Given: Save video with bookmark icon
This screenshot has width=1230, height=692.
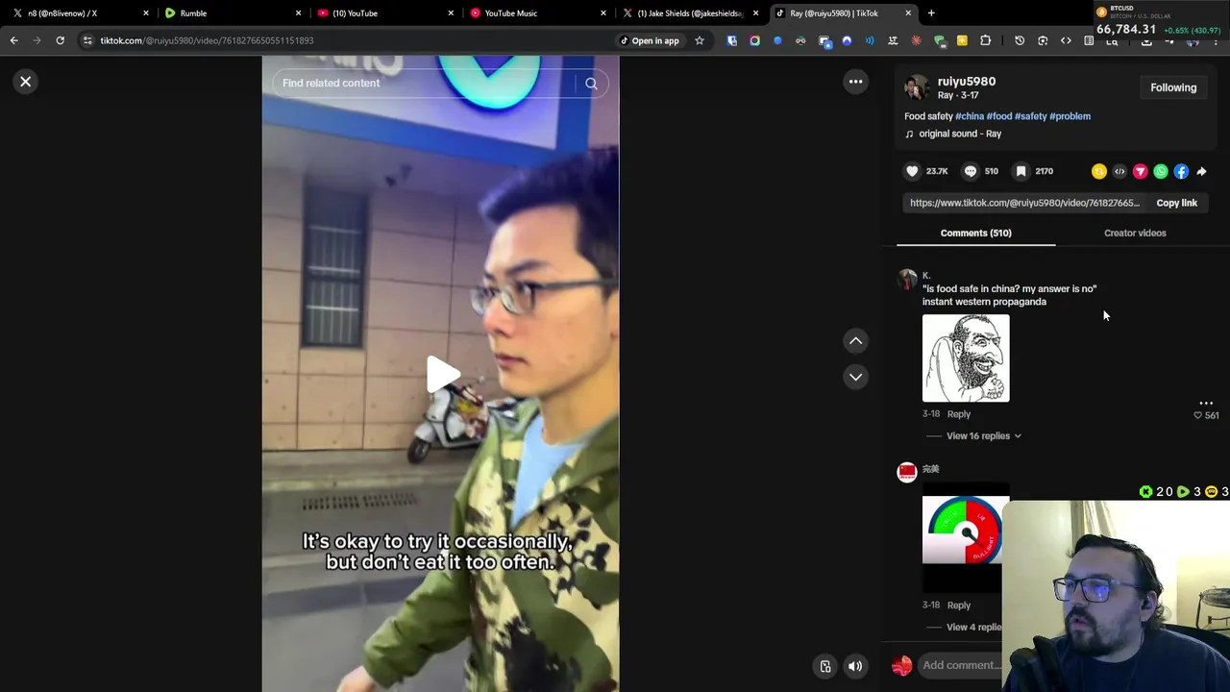Looking at the screenshot, I should [1021, 171].
